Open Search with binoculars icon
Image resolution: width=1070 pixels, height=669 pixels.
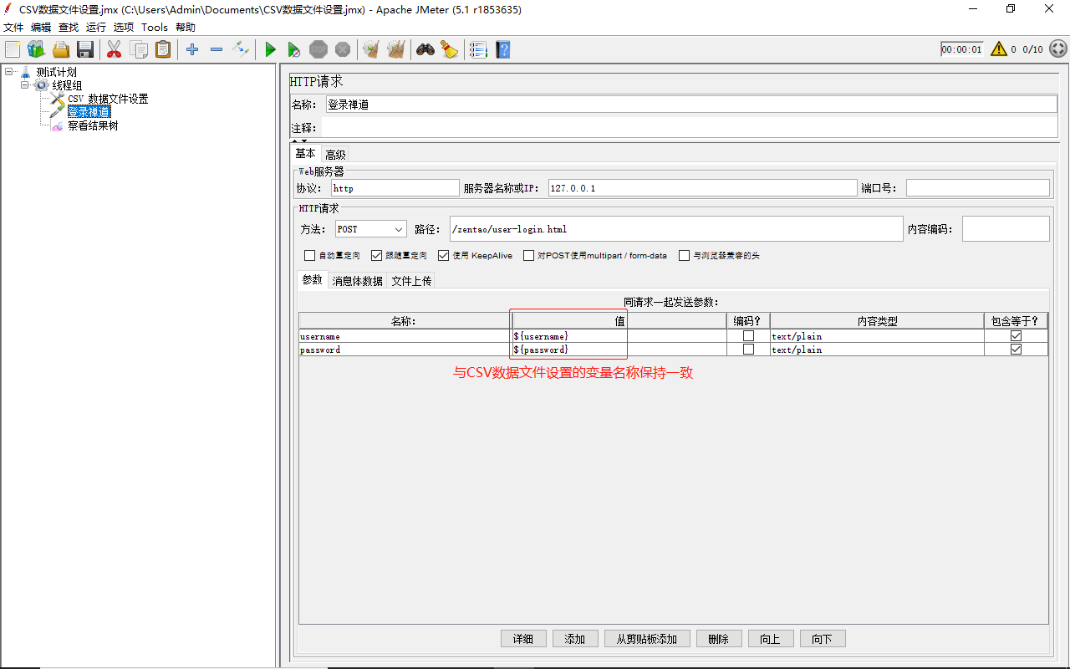(x=425, y=49)
